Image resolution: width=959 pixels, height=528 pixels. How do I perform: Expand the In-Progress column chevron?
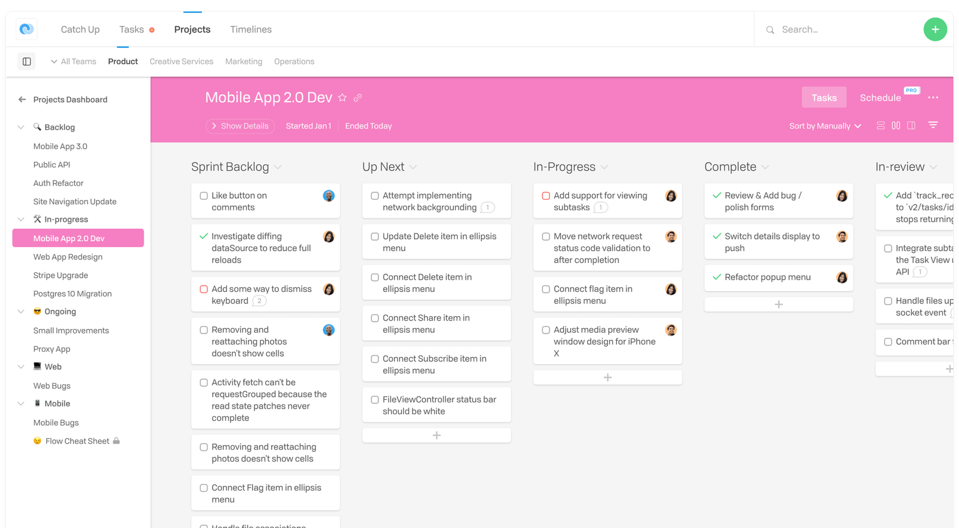(604, 168)
